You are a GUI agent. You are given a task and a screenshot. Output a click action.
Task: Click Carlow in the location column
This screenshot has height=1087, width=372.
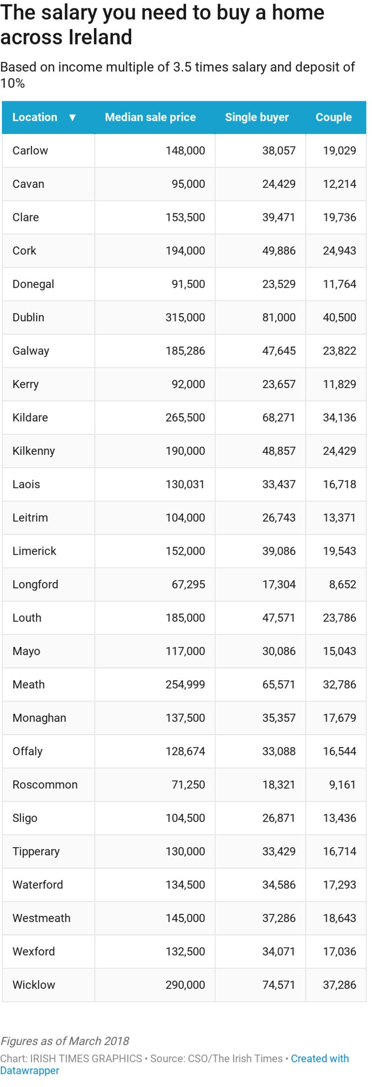[30, 151]
